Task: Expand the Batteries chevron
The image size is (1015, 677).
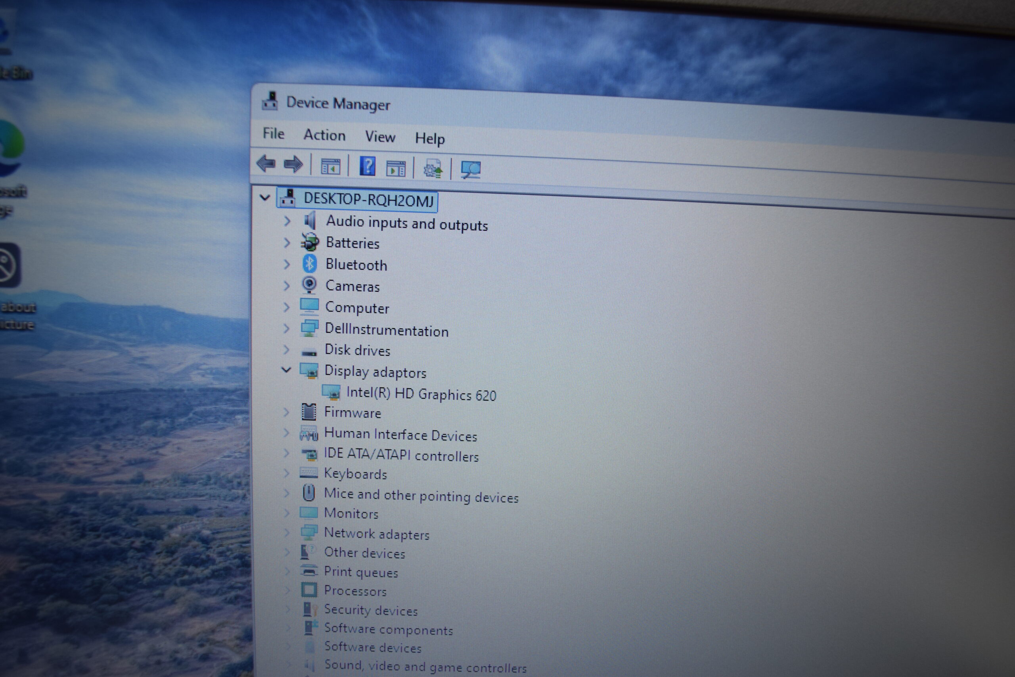Action: pyautogui.click(x=287, y=243)
